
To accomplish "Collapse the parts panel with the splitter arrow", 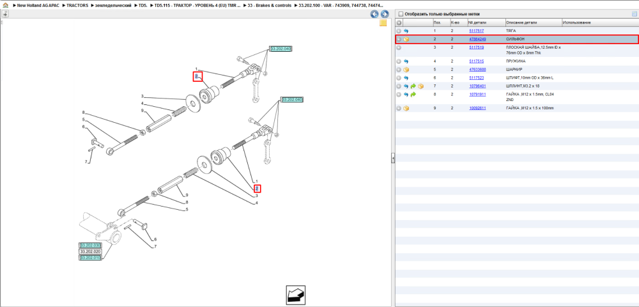I will tap(393, 158).
